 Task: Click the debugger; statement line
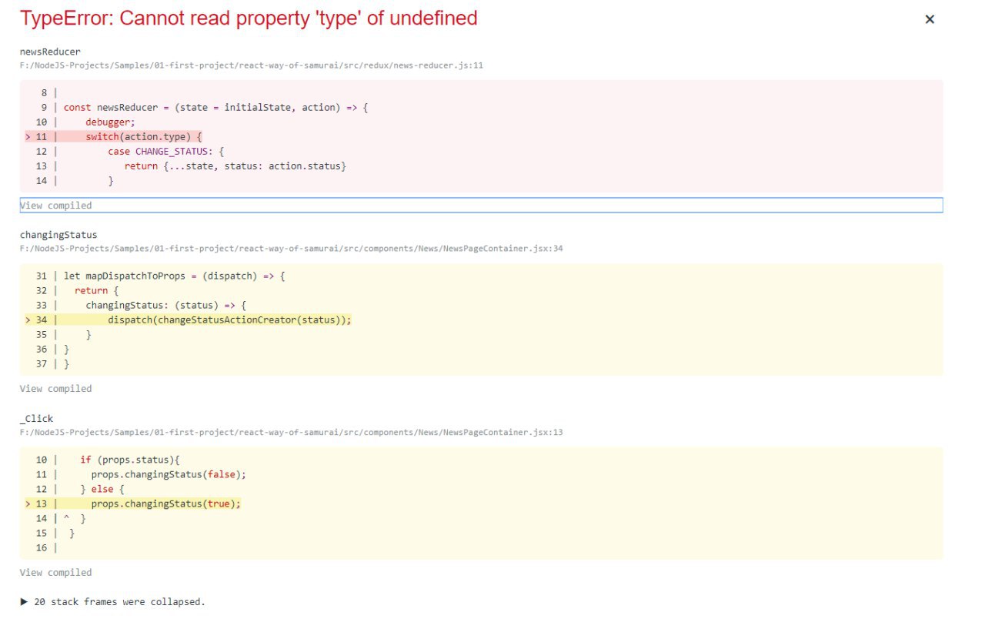[x=110, y=122]
